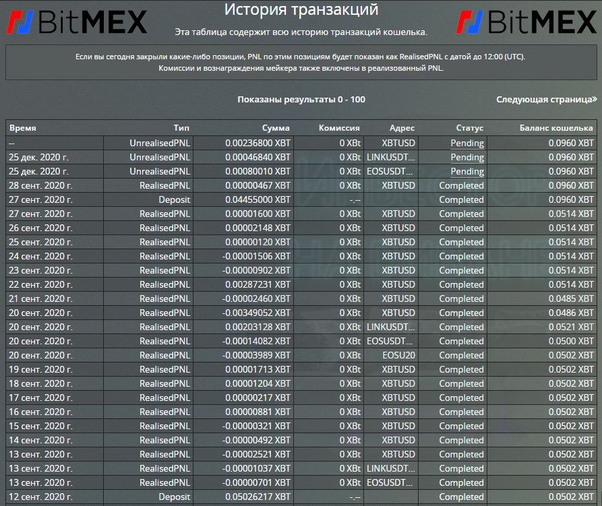Click the Статус column header
Screen dimensions: 602x506
pyautogui.click(x=470, y=128)
